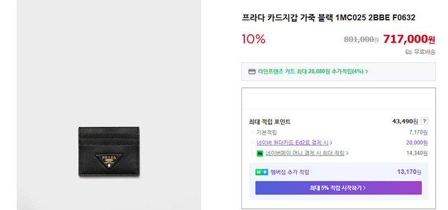Click the 717,000원 sale price
The width and height of the screenshot is (448, 210).
[x=409, y=39]
